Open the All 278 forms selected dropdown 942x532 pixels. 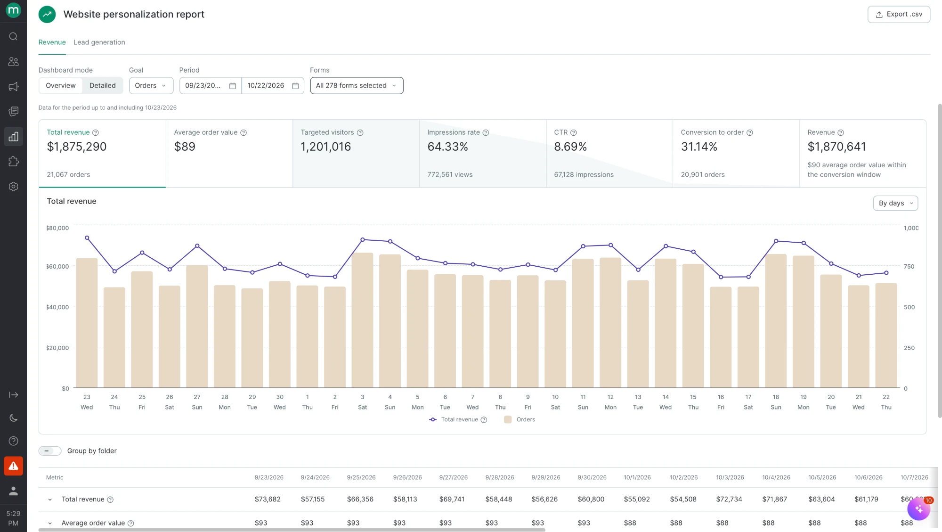(x=357, y=86)
